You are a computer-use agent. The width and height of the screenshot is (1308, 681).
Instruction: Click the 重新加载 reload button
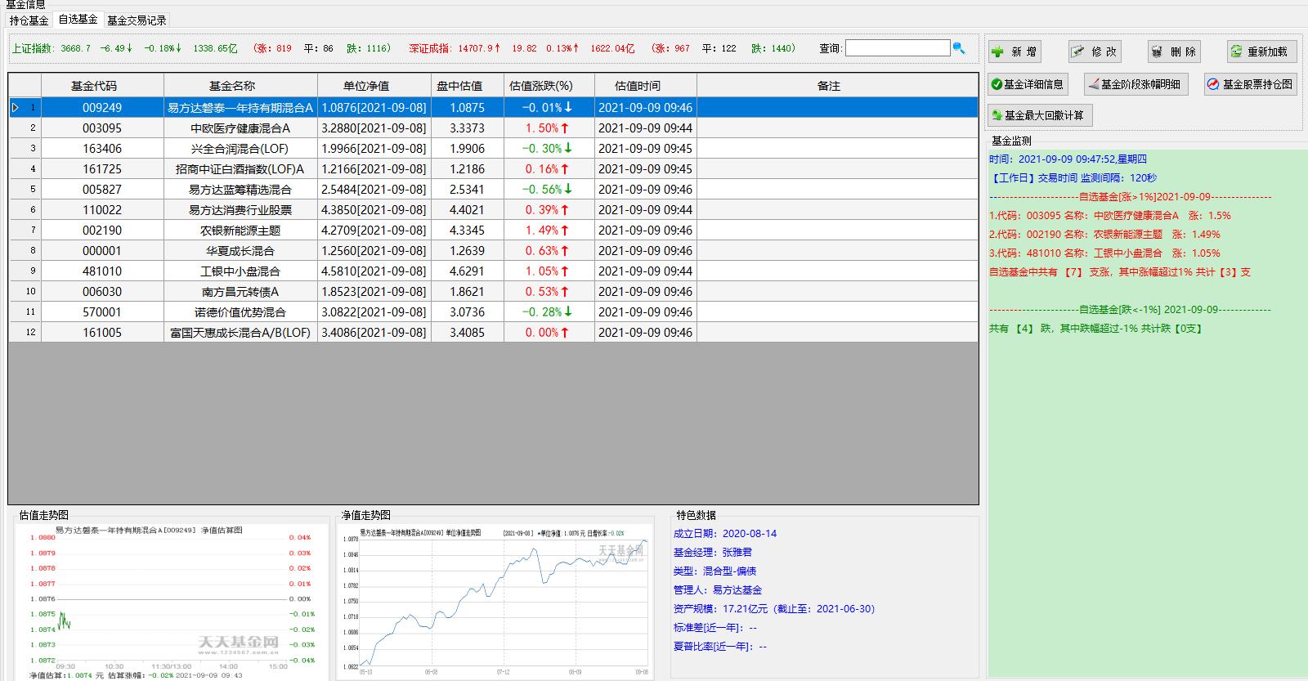click(1261, 52)
